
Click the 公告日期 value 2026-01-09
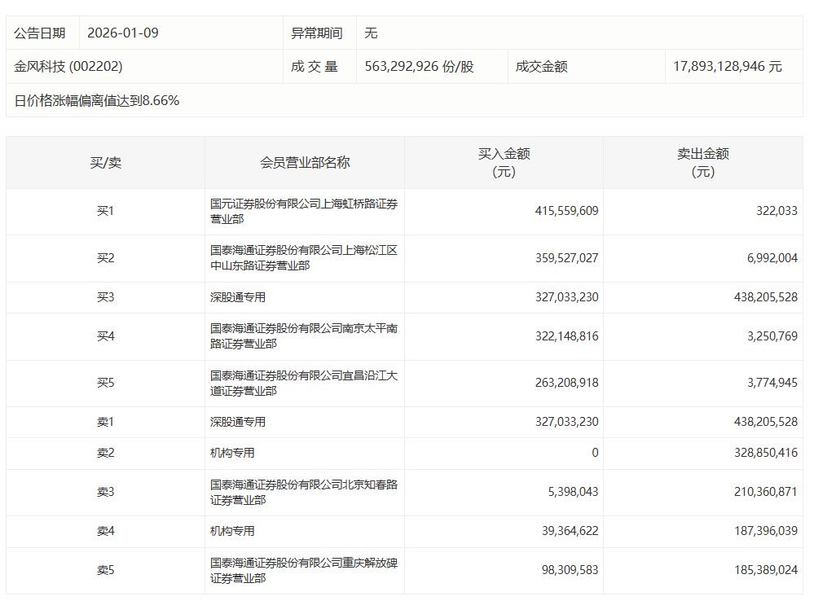coord(123,33)
